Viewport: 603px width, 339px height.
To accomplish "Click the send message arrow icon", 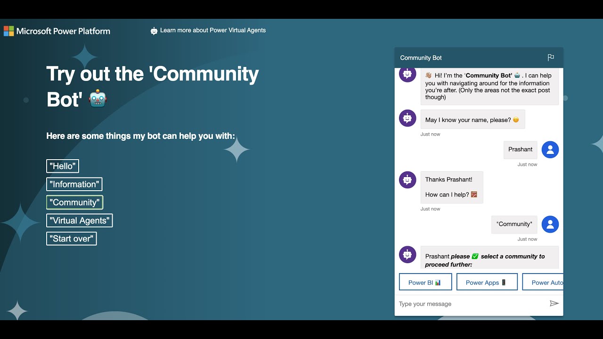I will coord(554,303).
